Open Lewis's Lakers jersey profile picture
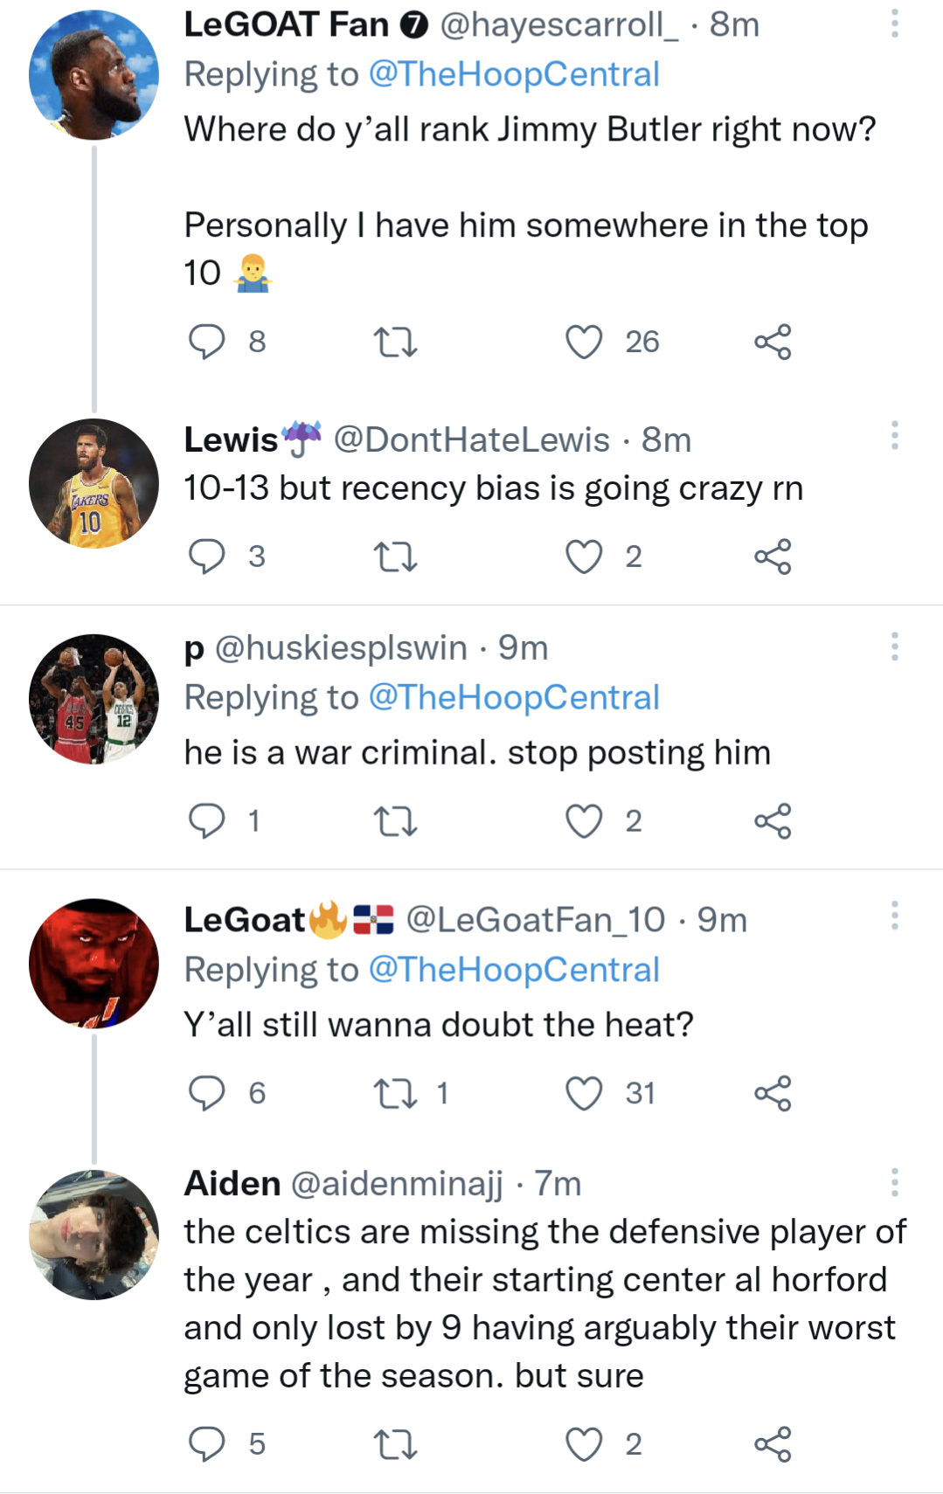Viewport: 943px width, 1494px height. [94, 483]
